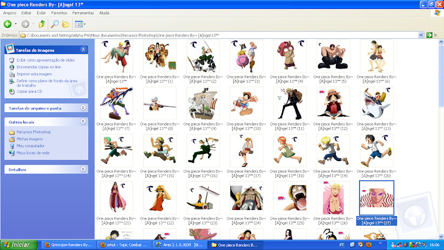Open the address bar dropdown
The image size is (444, 250).
(x=421, y=35)
